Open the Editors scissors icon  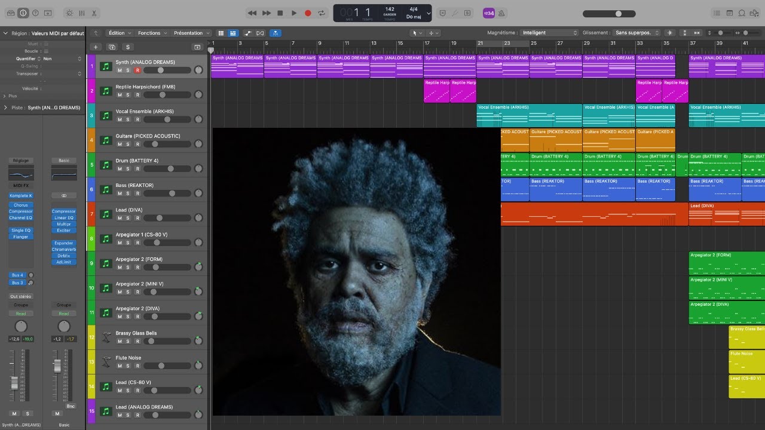[94, 13]
